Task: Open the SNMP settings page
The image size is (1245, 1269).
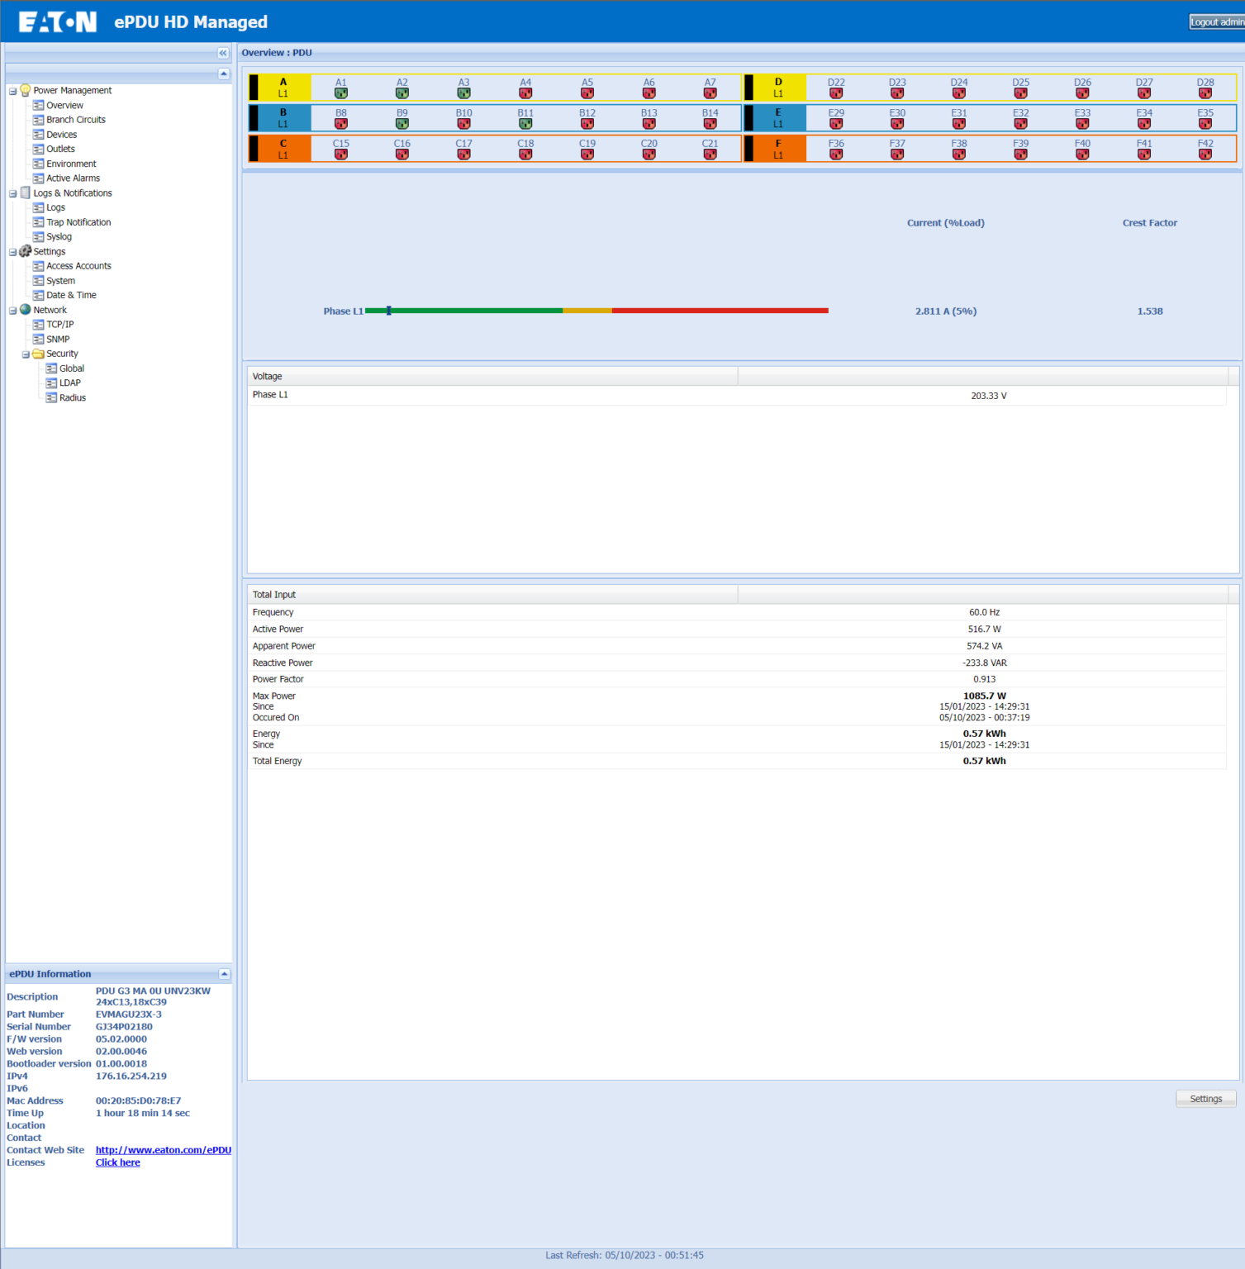Action: 58,340
